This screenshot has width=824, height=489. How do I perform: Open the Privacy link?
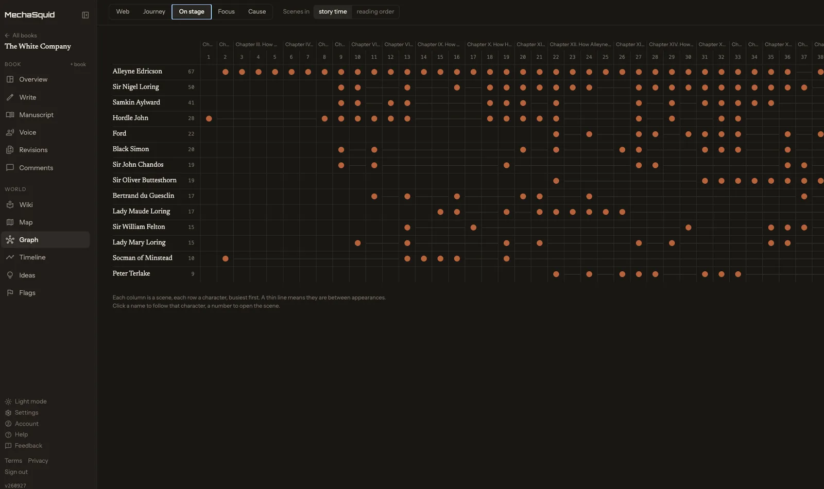point(38,461)
